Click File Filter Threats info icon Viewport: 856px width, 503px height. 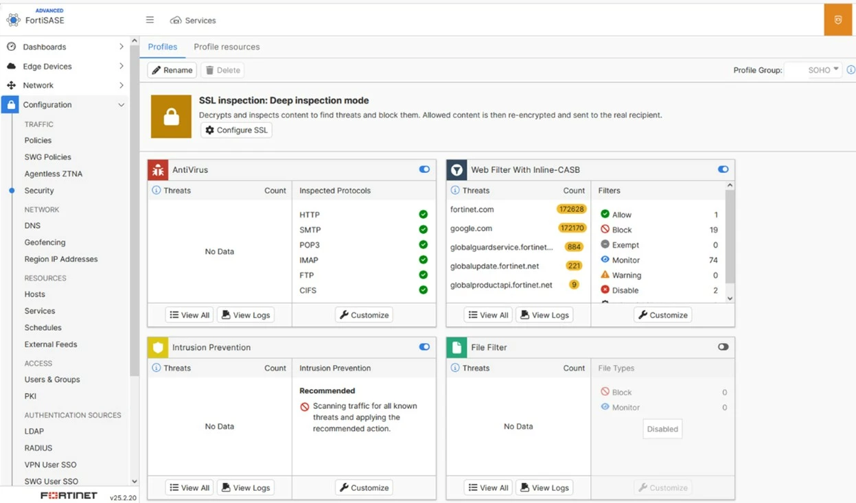(x=455, y=368)
